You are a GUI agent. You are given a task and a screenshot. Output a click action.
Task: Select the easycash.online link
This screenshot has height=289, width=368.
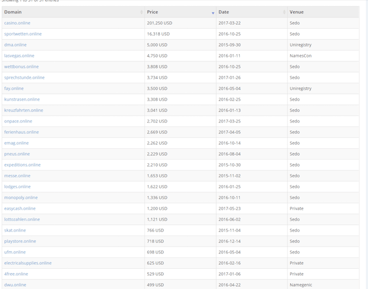point(20,209)
